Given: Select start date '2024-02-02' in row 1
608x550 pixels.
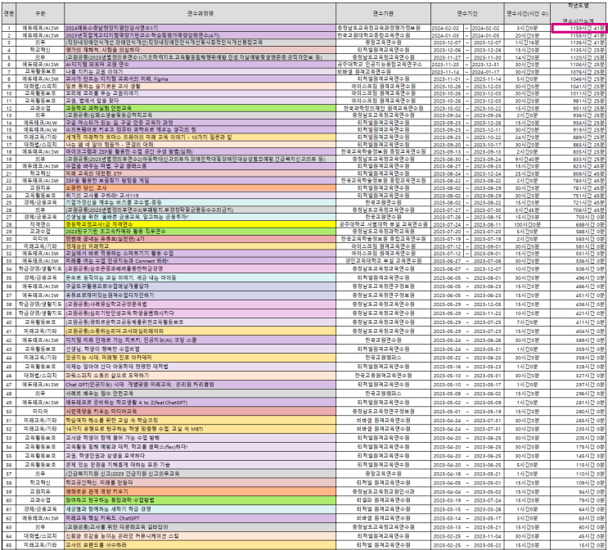Looking at the screenshot, I should pos(445,28).
